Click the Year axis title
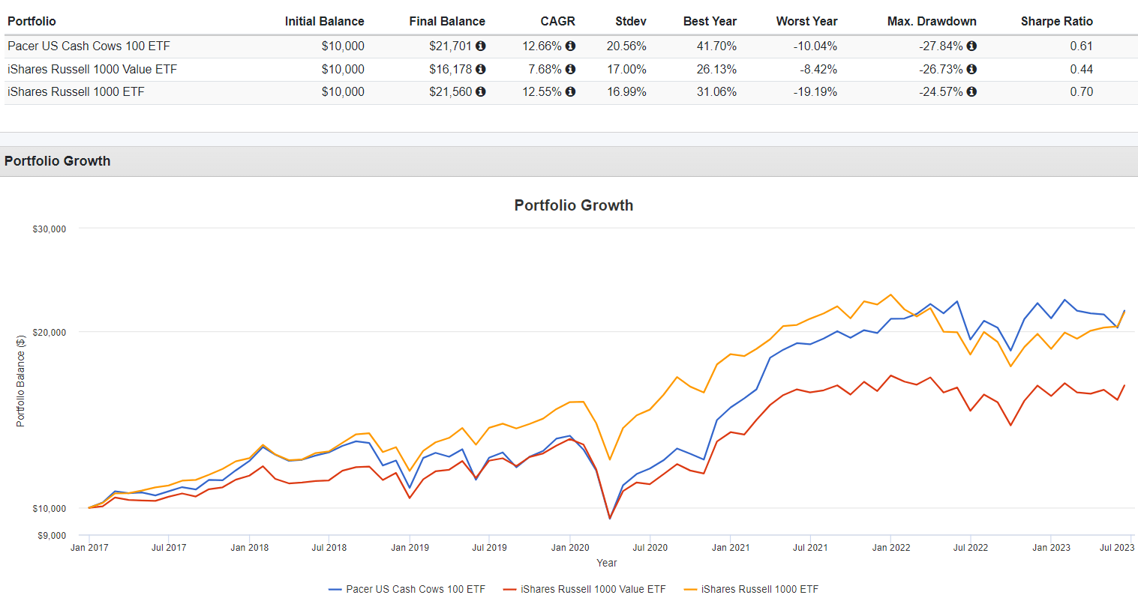The image size is (1138, 604). (607, 563)
